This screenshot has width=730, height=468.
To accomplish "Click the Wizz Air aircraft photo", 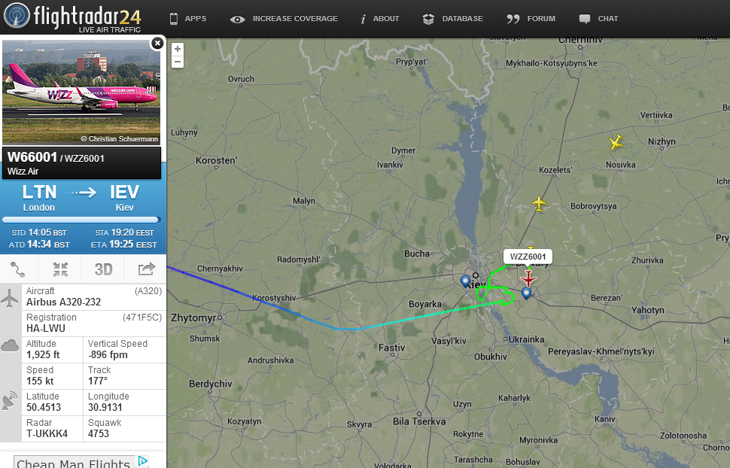I will 81,93.
